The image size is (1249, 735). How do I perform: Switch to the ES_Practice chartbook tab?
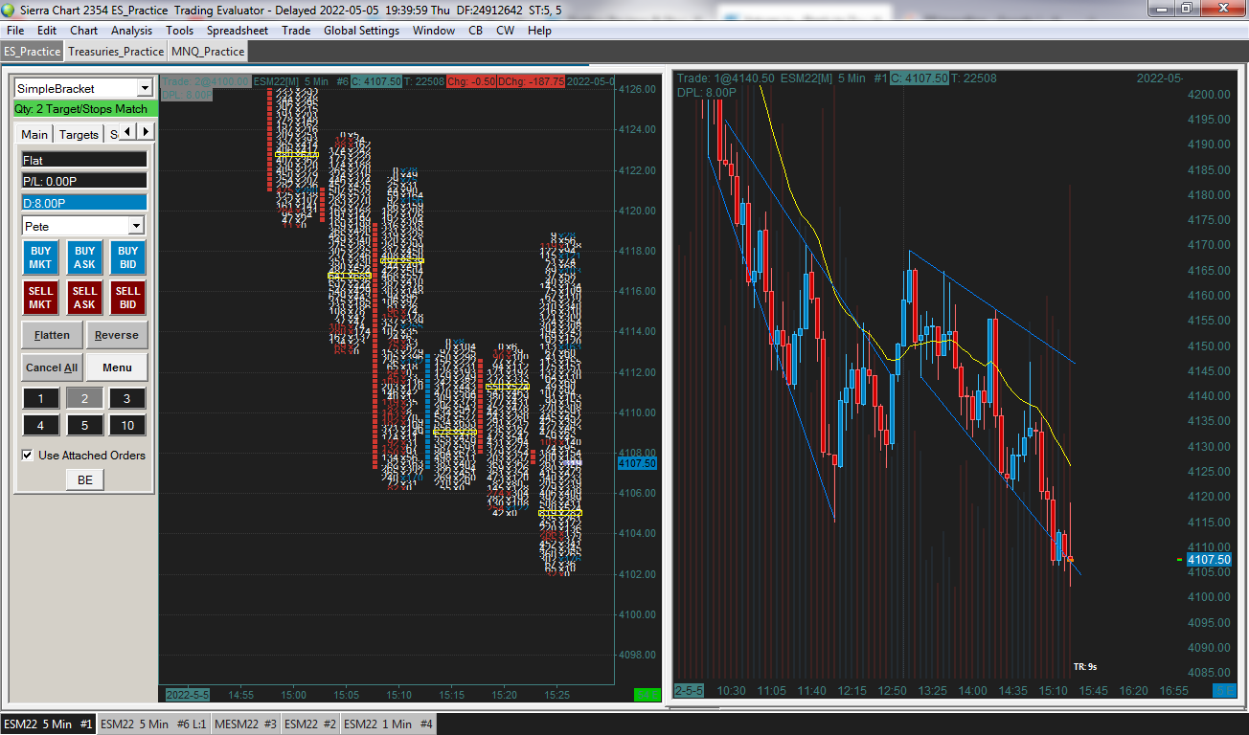pos(33,51)
